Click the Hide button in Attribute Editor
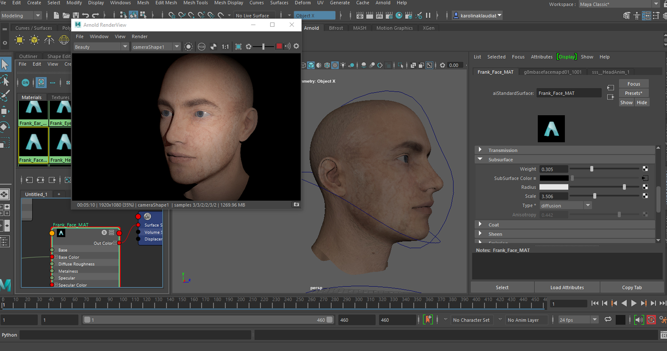The height and width of the screenshot is (351, 667). tap(642, 102)
